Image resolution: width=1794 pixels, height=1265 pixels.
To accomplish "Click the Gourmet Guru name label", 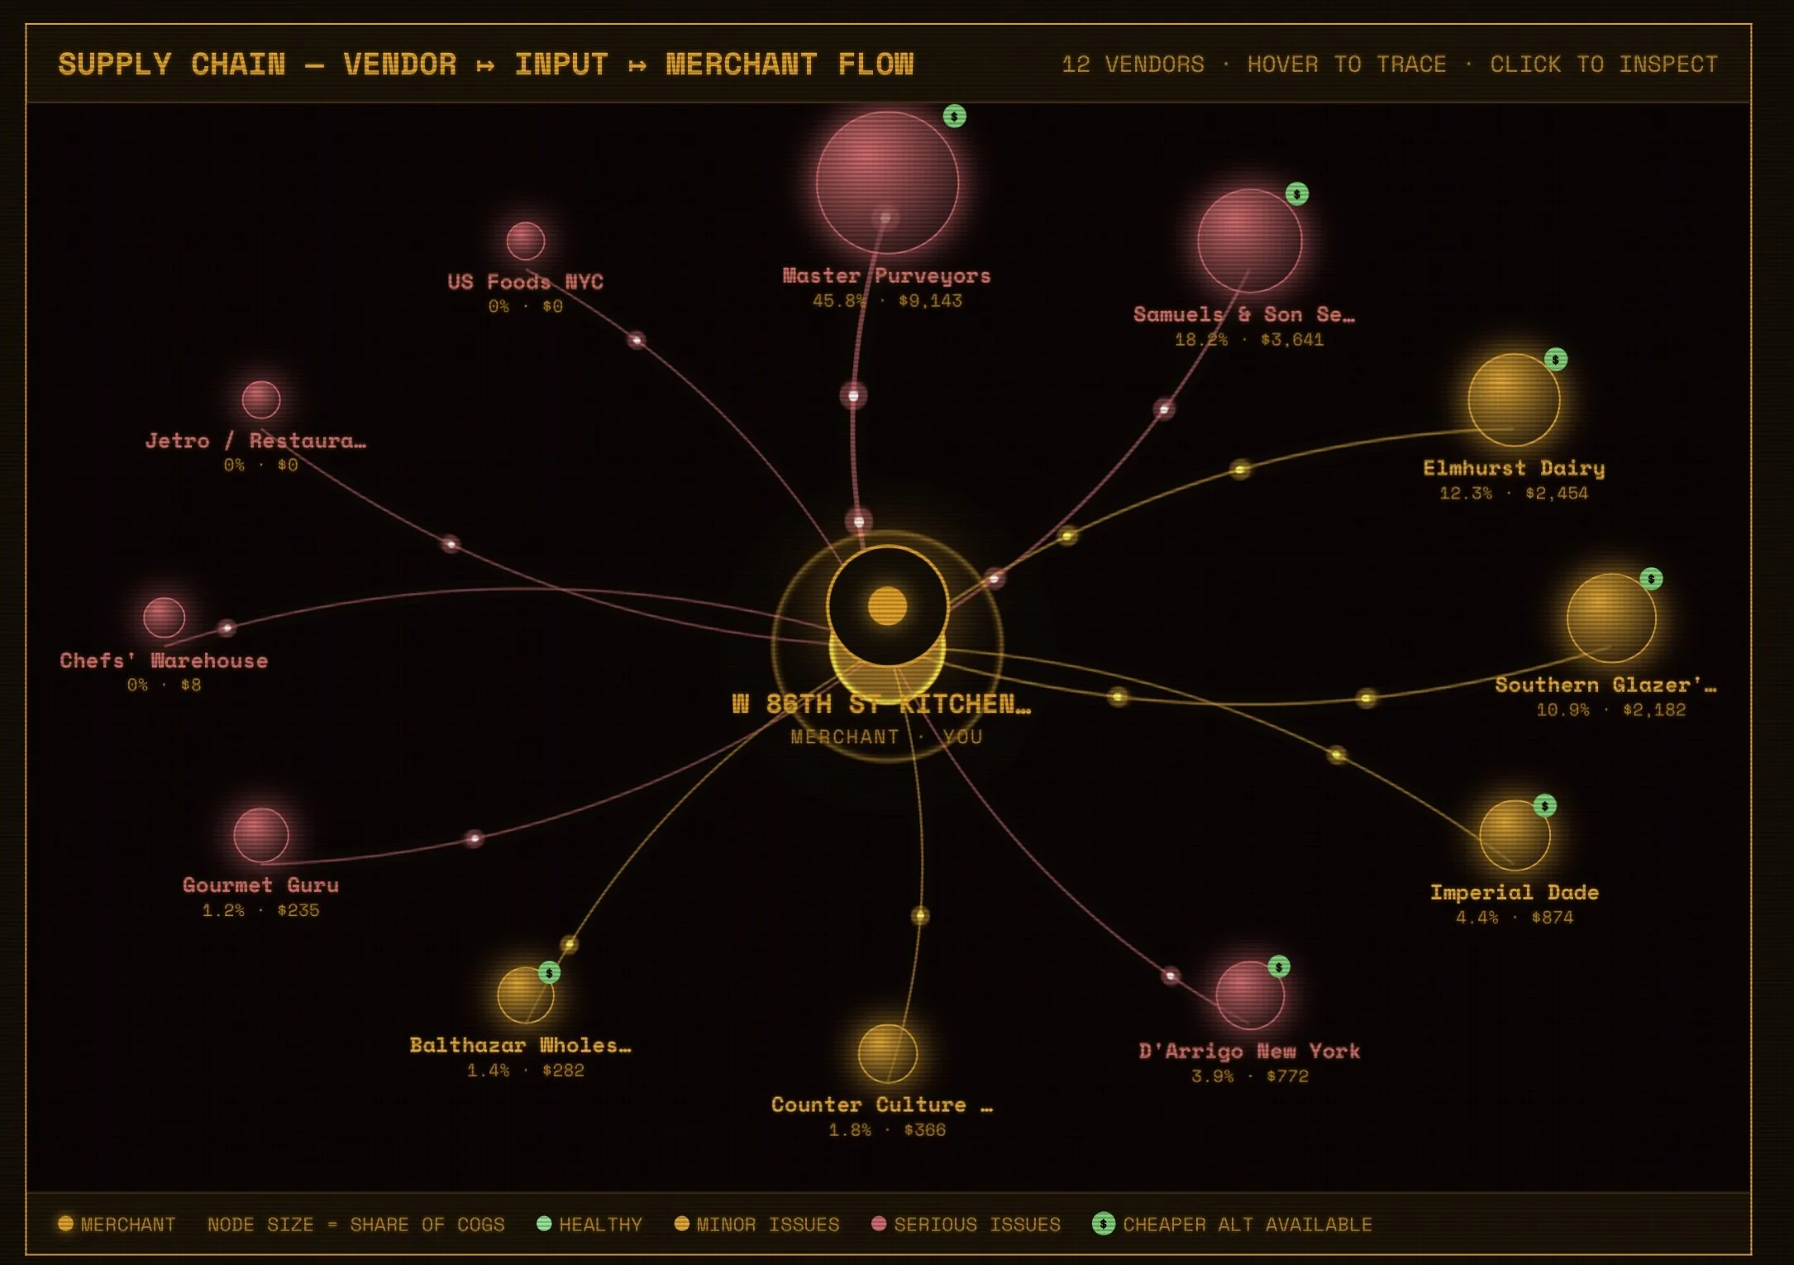I will (x=260, y=885).
